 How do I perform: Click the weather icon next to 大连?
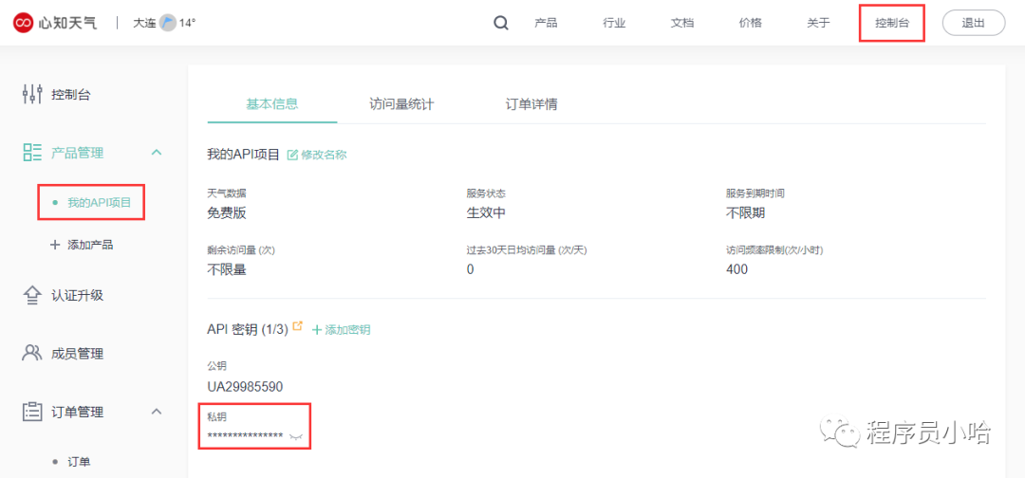click(x=168, y=23)
